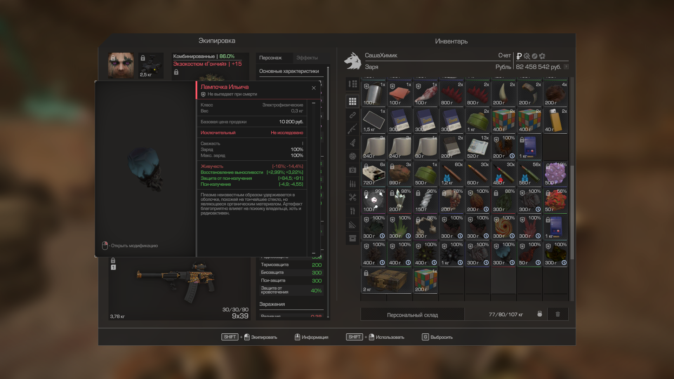674x379 pixels.
Task: Select the 60x ammo stack 1,2 кг
Action: click(x=452, y=174)
